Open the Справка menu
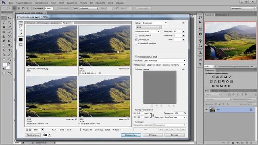Image resolution: width=258 pixels, height=145 pixels. pos(120,3)
